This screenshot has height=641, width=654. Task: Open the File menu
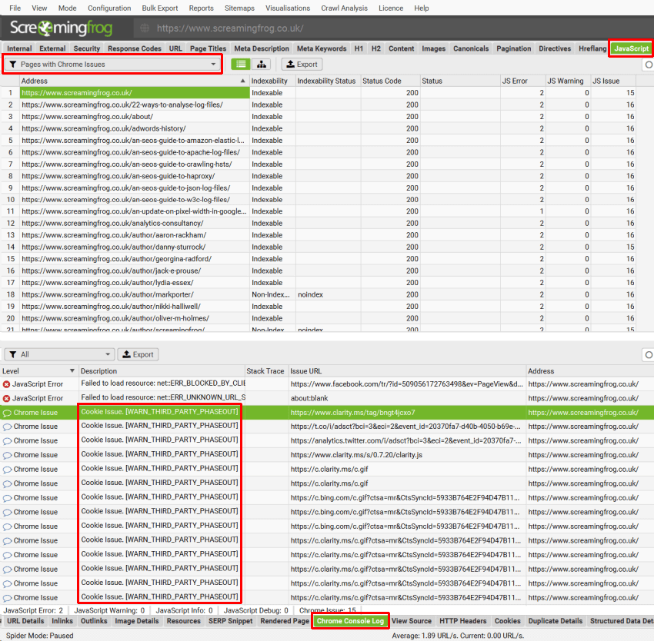[x=15, y=8]
